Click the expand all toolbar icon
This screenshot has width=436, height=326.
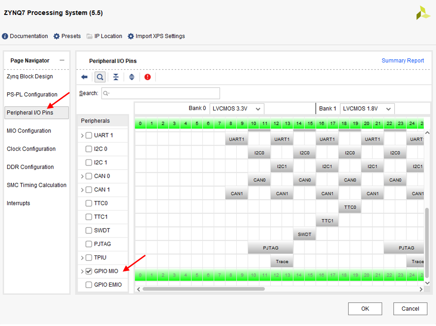point(131,77)
